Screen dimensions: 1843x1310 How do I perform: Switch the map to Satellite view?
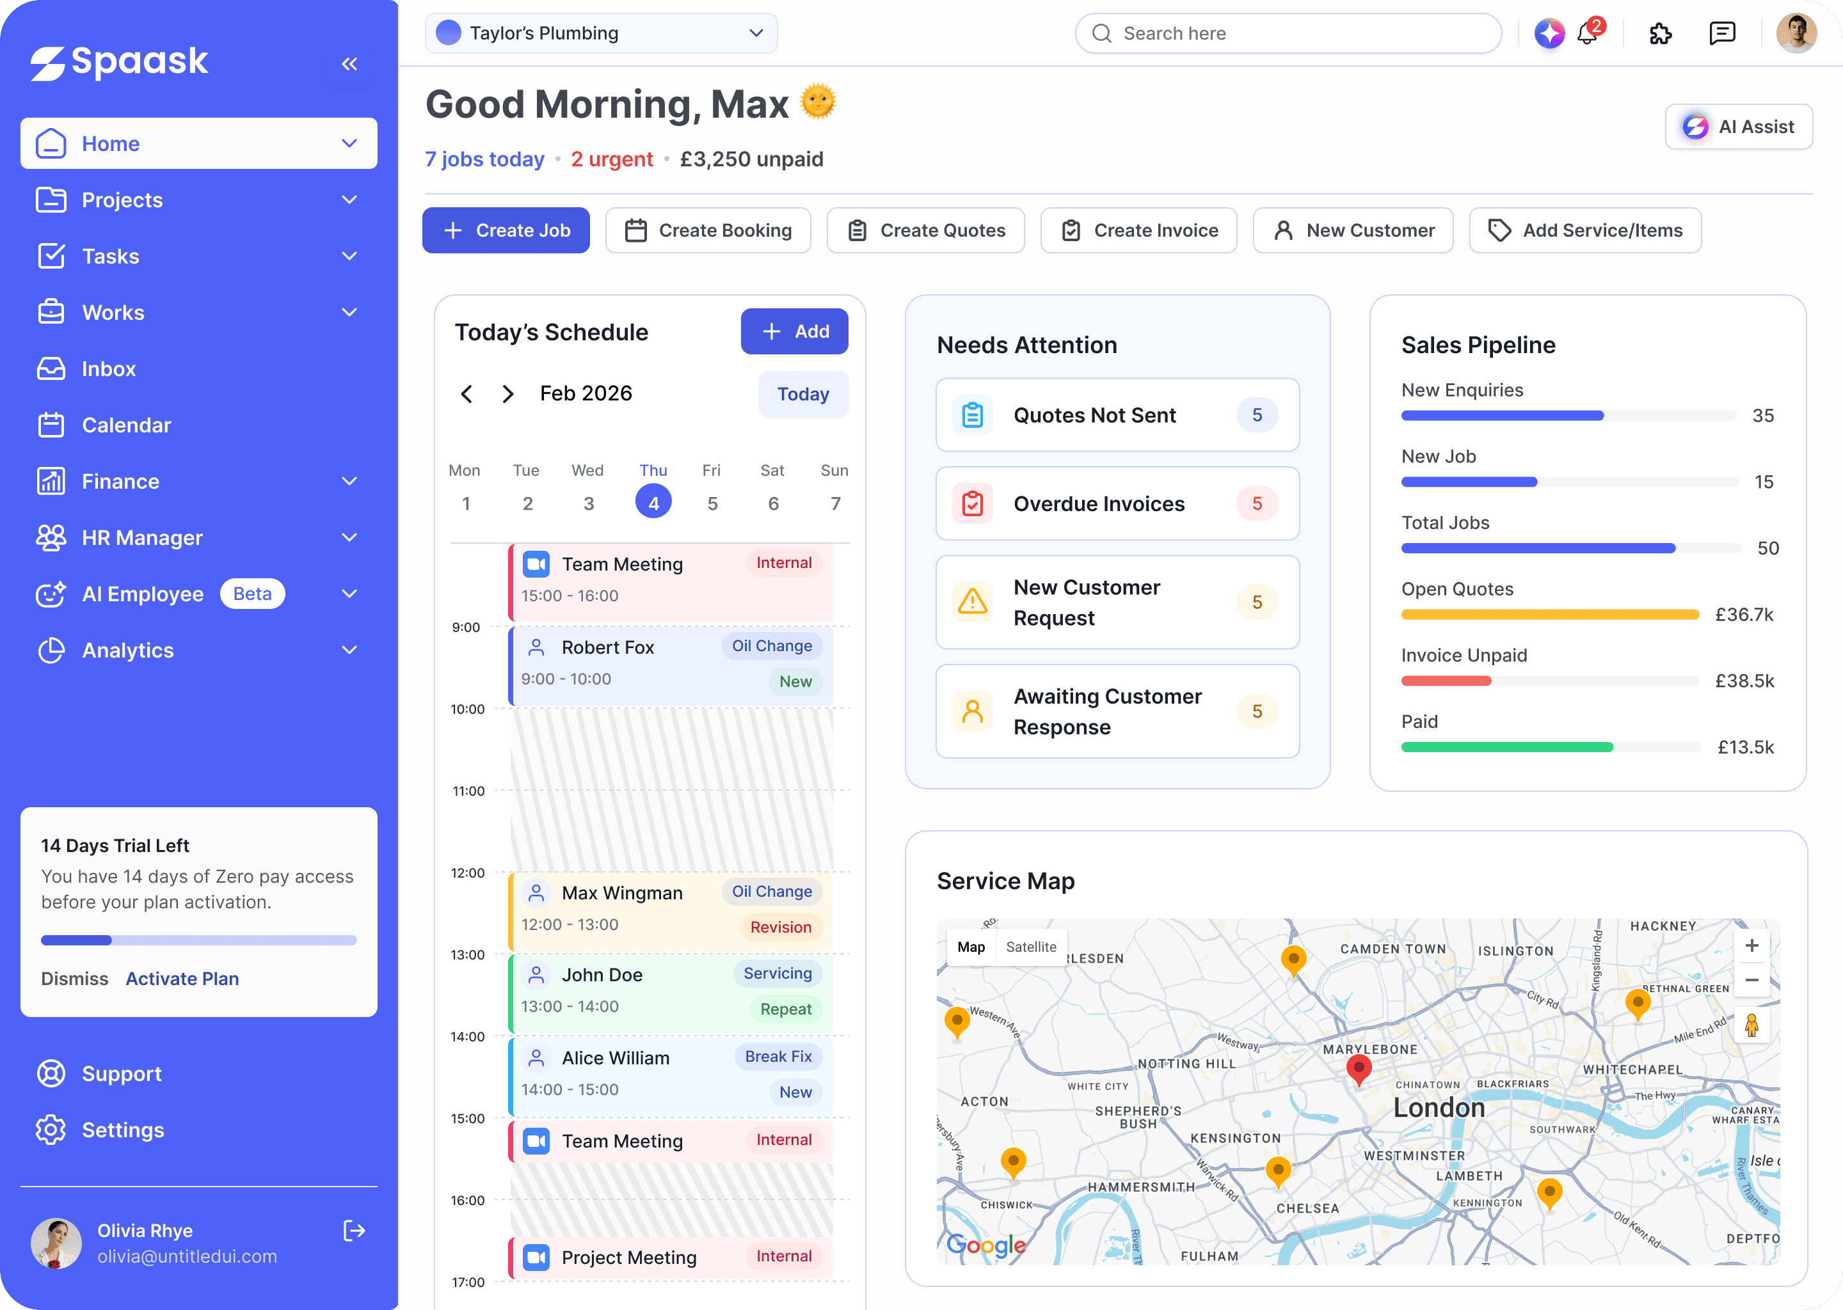click(1030, 947)
